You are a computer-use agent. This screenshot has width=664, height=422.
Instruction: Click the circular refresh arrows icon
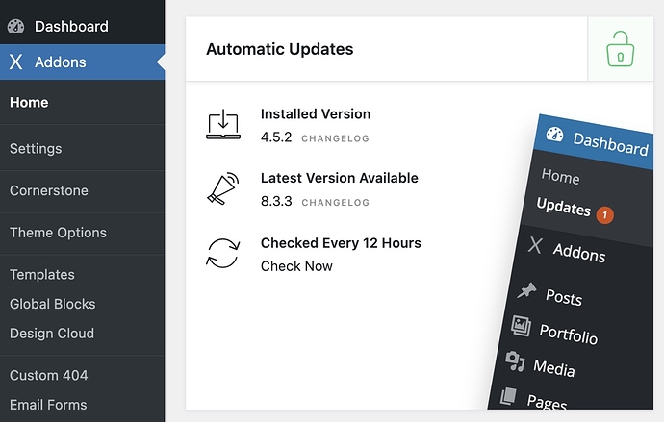pyautogui.click(x=222, y=253)
